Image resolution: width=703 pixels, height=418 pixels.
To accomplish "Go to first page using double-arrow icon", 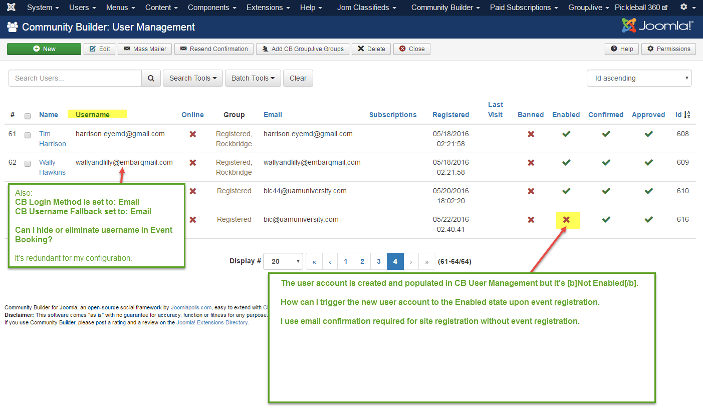I will tap(314, 261).
